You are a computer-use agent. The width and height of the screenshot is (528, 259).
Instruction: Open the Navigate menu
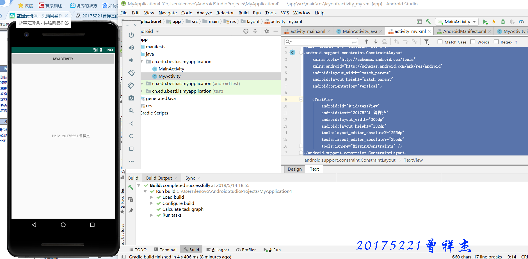coord(168,13)
